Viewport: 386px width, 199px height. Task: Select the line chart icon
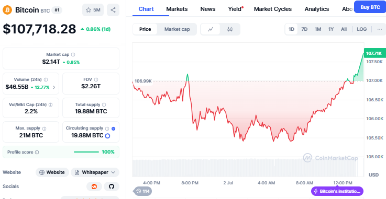211,29
